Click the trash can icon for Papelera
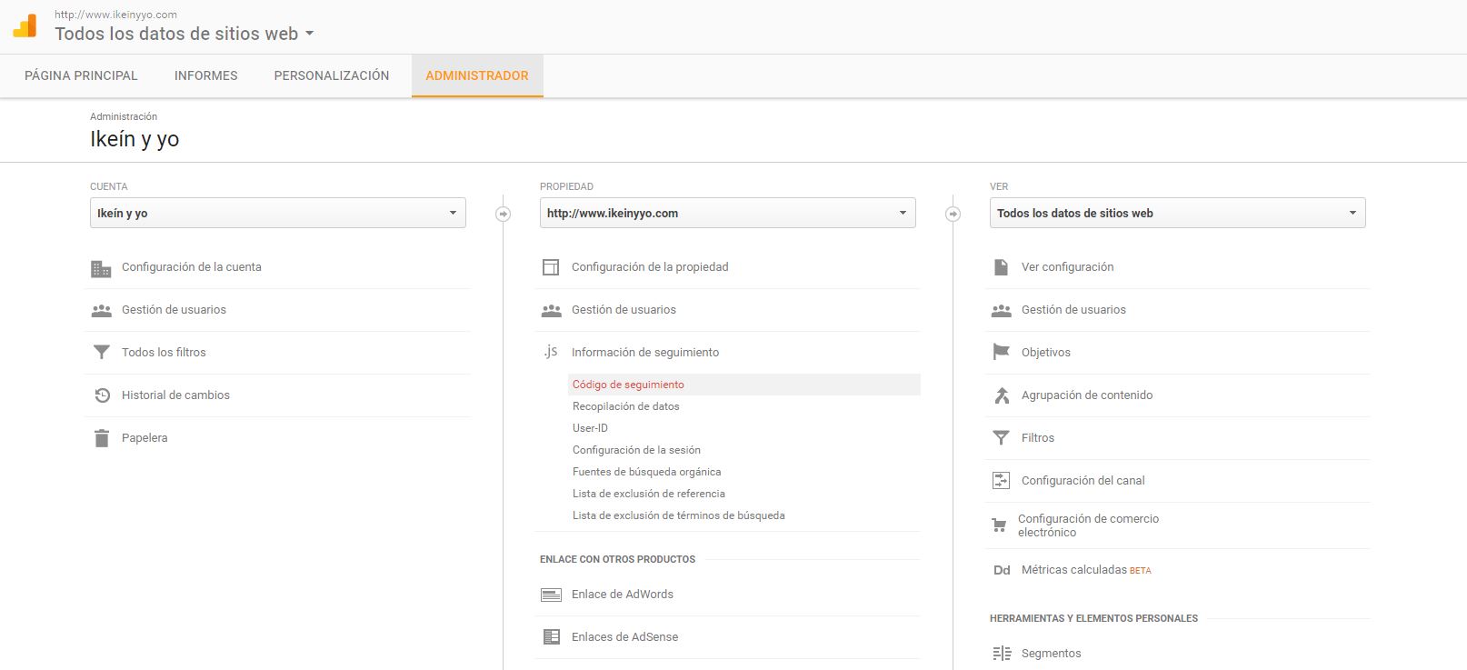 [101, 438]
